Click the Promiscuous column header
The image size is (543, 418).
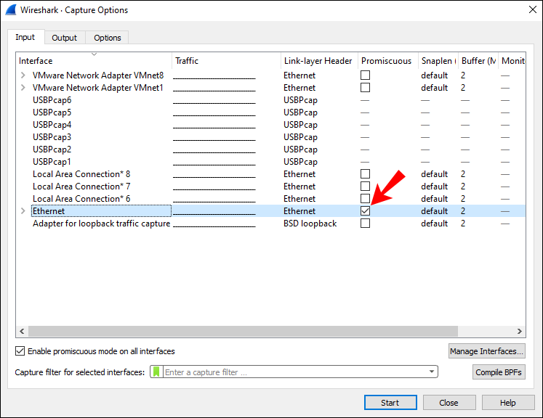click(x=387, y=60)
